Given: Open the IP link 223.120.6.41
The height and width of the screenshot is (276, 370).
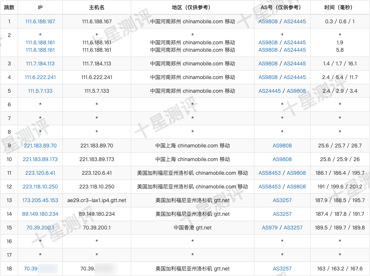Looking at the screenshot, I should (x=40, y=173).
